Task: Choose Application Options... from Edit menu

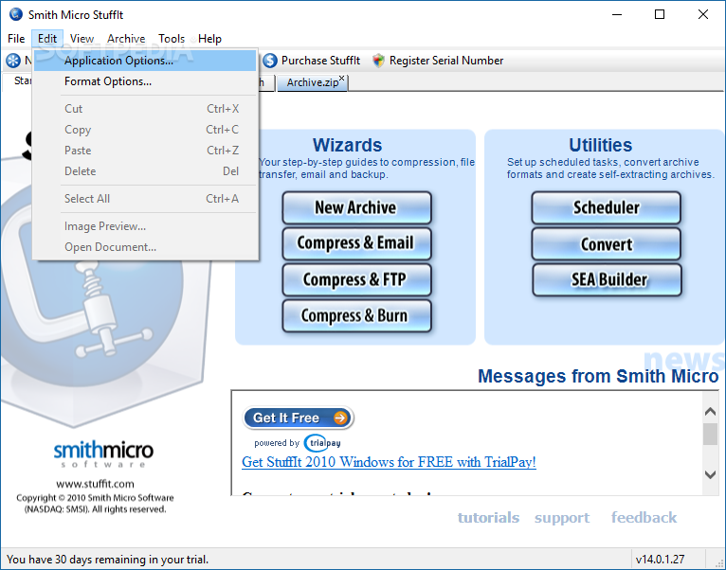Action: pos(145,61)
